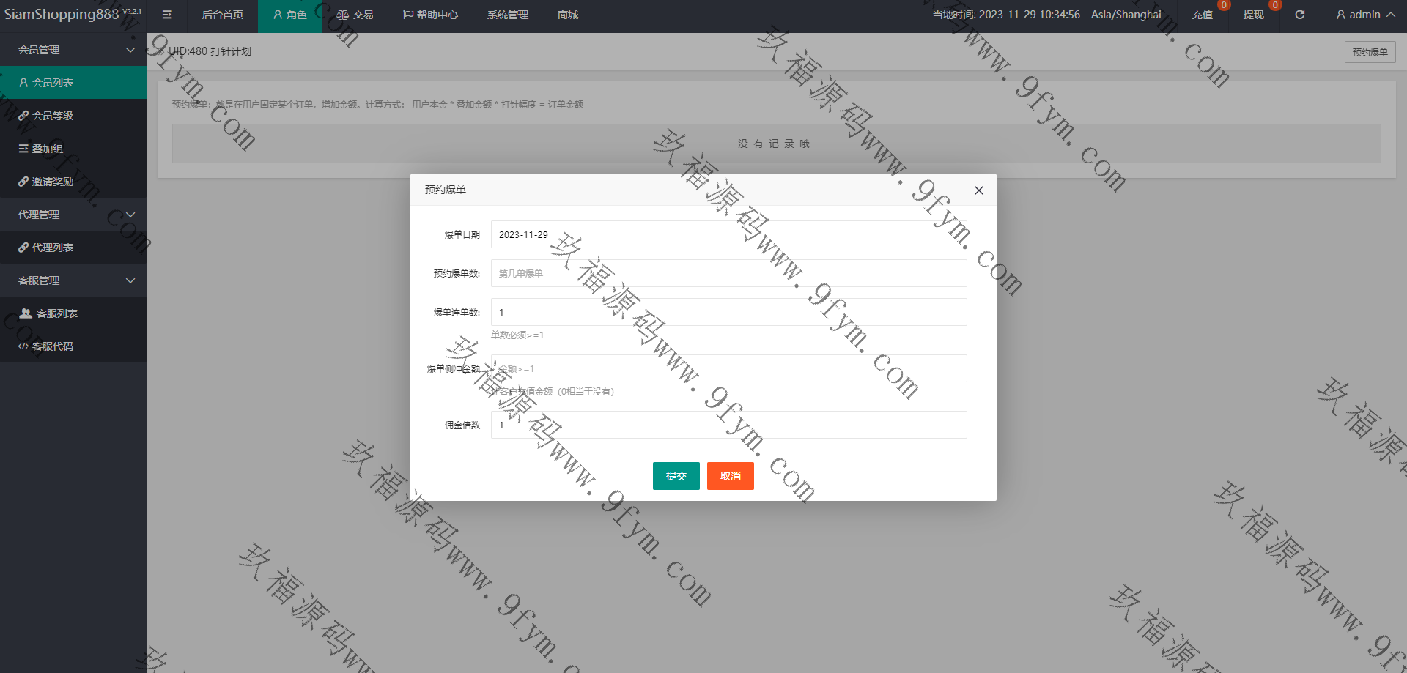Image resolution: width=1407 pixels, height=673 pixels.
Task: Open 会员列表 in the sidebar
Action: (x=53, y=83)
